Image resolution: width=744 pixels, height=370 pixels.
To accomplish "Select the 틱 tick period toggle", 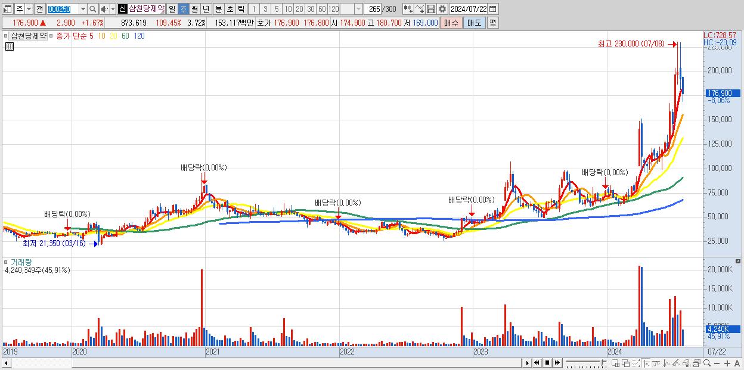I will tap(241, 9).
